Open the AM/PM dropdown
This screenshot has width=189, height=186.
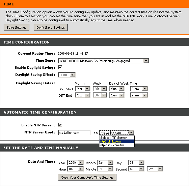click(x=155, y=169)
